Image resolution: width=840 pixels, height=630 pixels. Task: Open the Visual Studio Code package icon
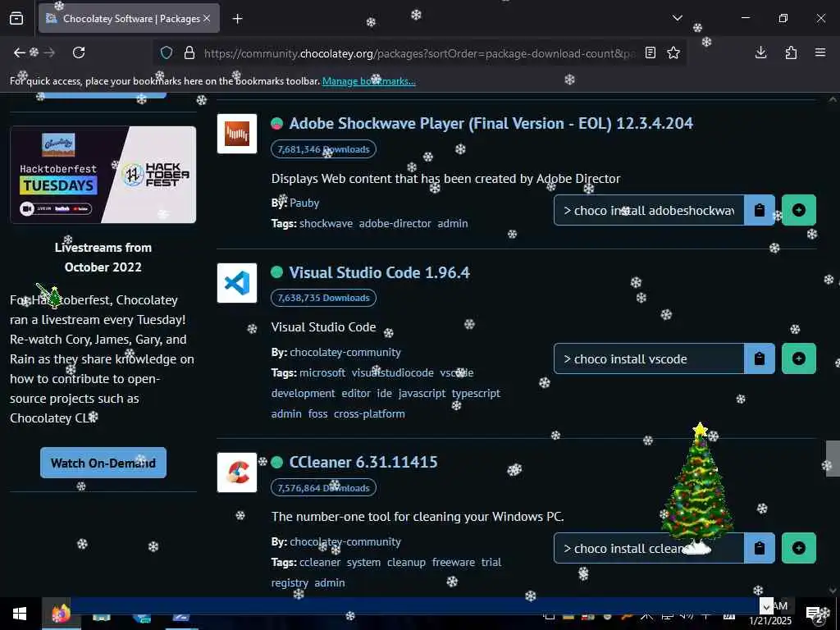pos(237,283)
